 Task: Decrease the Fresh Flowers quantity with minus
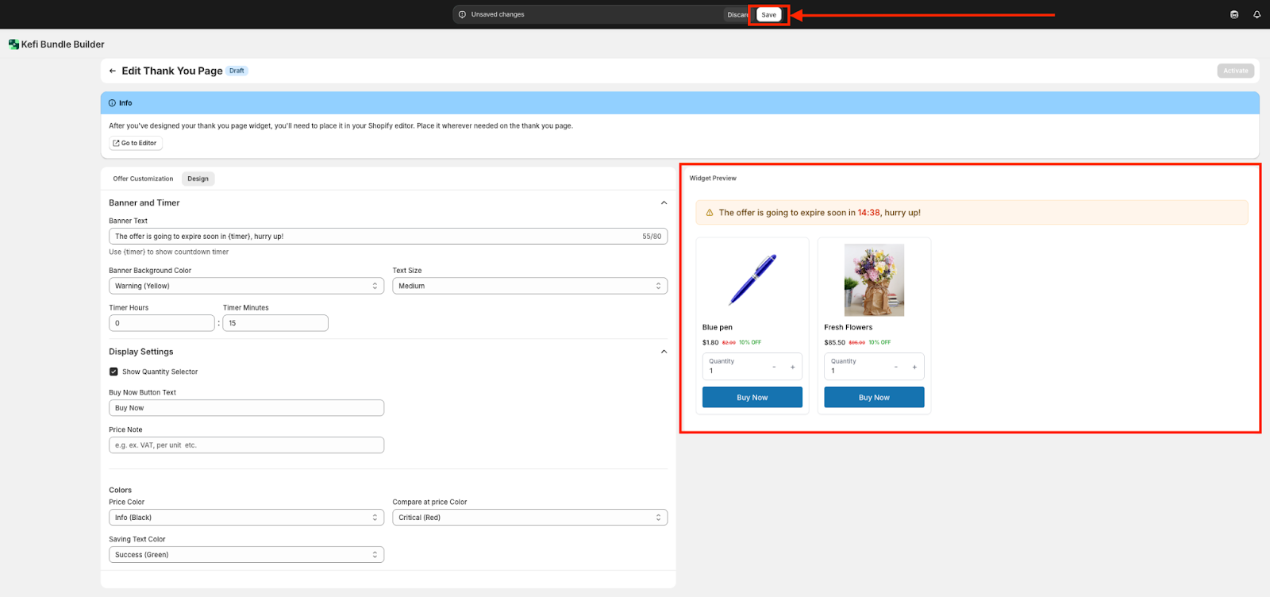896,367
